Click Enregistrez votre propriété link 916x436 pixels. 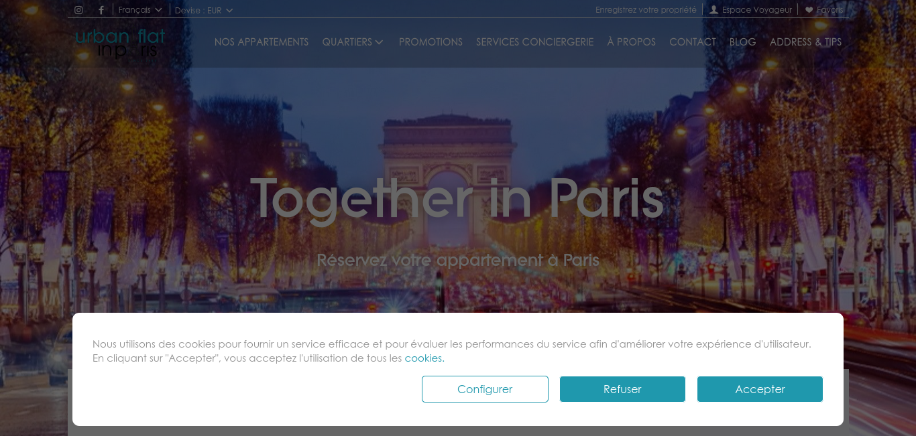tap(646, 10)
